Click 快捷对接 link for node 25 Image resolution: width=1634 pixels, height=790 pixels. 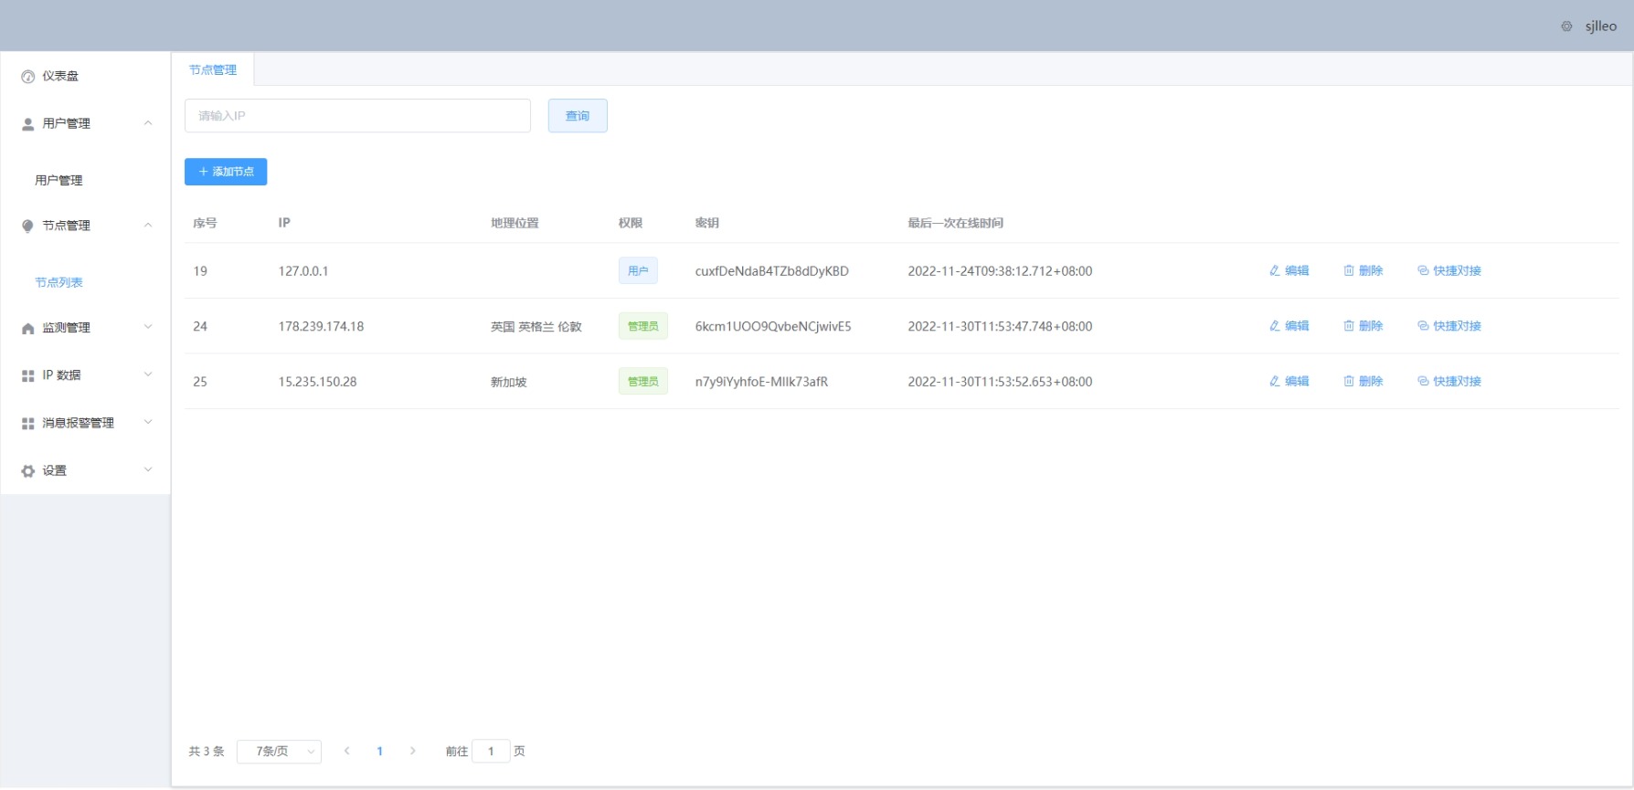pyautogui.click(x=1449, y=381)
